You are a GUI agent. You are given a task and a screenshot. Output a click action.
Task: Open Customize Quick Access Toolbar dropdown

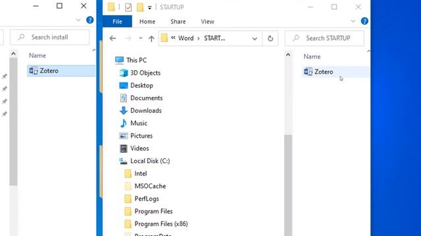pos(149,7)
